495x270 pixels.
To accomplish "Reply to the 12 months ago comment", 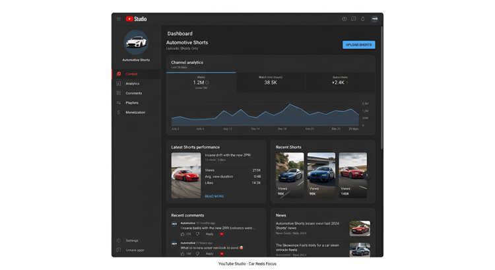I will [210, 234].
